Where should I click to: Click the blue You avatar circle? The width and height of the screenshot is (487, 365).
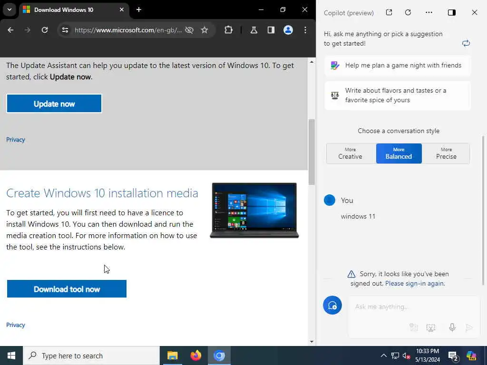[x=330, y=200]
